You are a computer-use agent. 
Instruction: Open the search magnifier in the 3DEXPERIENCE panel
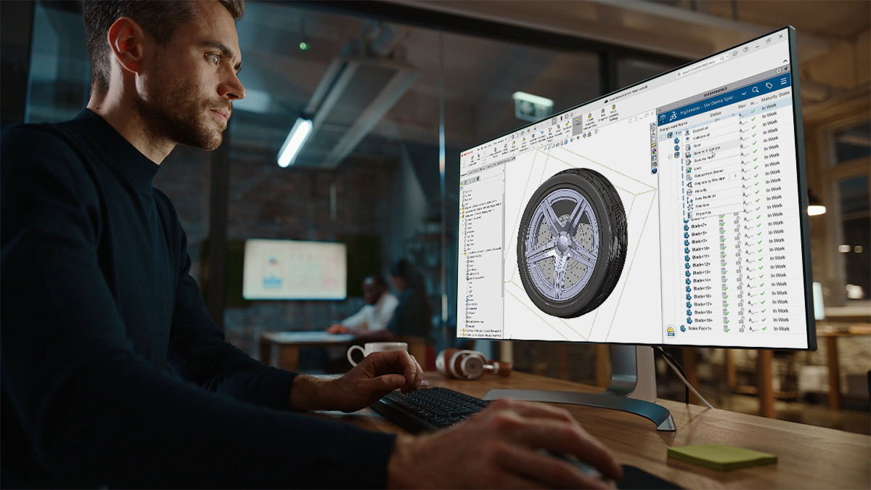756,89
